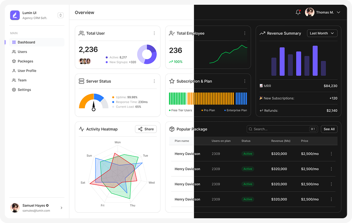
Task: Click the Lumin UI logo icon
Action: [15, 15]
